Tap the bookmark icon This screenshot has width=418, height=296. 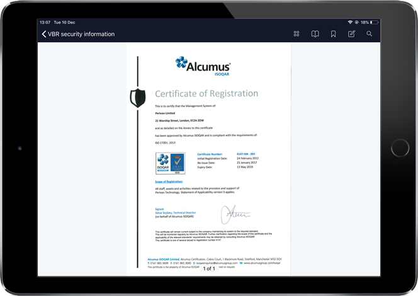tap(333, 34)
